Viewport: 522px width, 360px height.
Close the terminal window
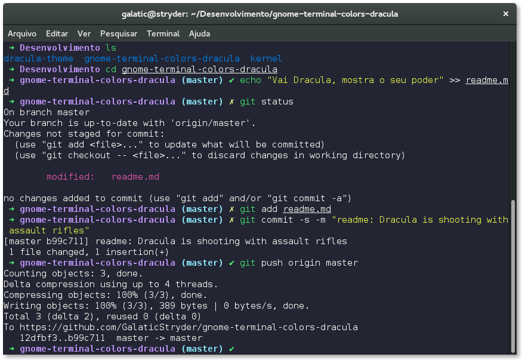[x=505, y=13]
